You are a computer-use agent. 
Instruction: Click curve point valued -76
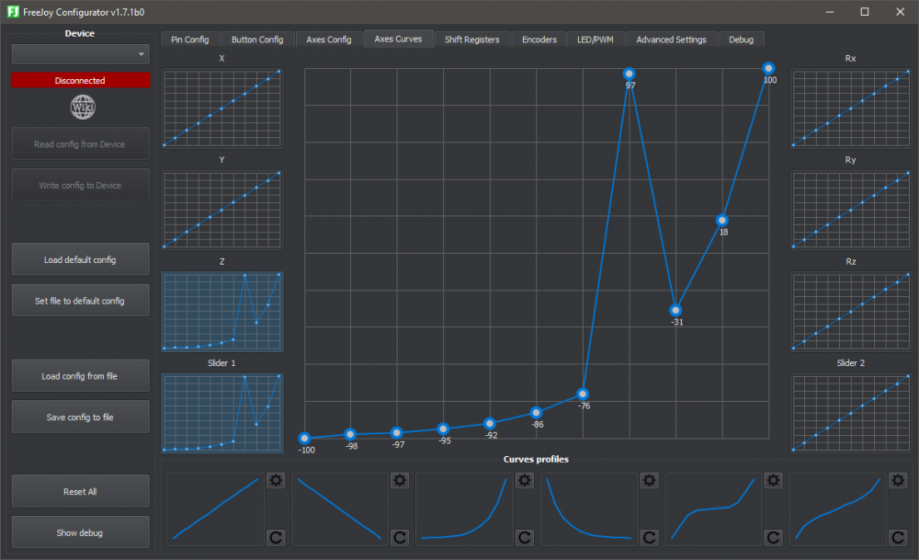pos(583,394)
